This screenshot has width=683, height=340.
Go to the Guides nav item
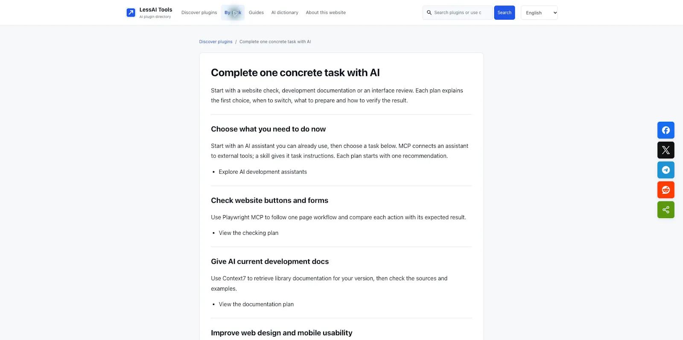coord(256,13)
